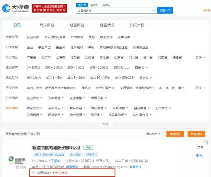Click the trademark info icon

[34, 173]
